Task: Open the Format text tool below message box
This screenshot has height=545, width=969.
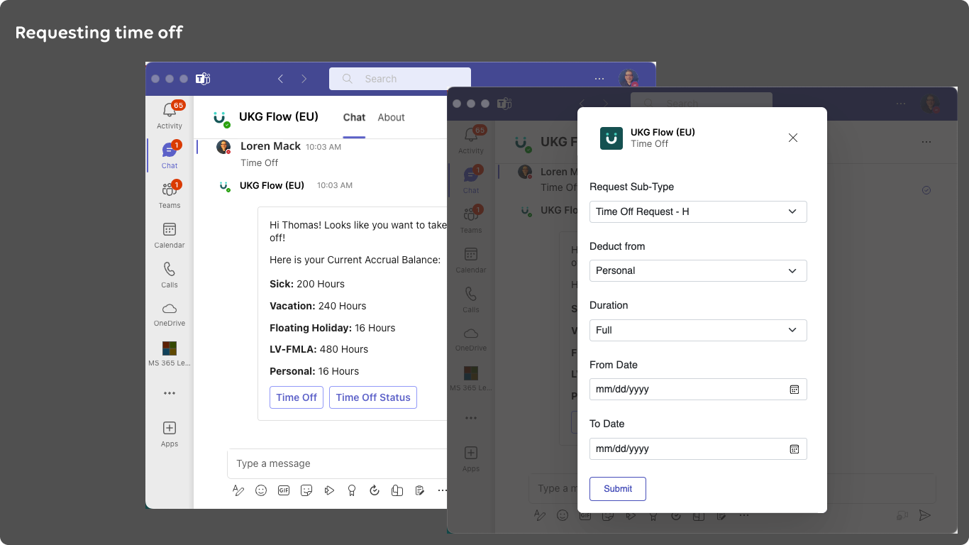Action: [238, 490]
